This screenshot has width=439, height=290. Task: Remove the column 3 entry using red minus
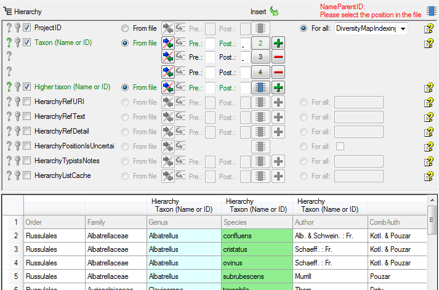278,58
